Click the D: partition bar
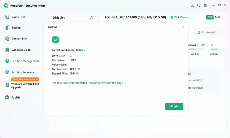The width and height of the screenshot is (230, 138). click(214, 49)
